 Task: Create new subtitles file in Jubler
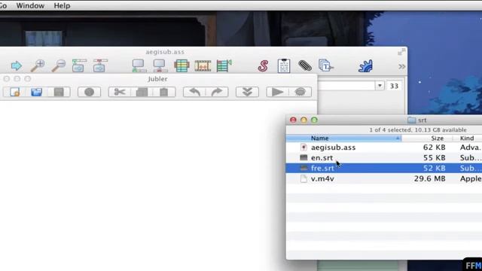[14, 92]
